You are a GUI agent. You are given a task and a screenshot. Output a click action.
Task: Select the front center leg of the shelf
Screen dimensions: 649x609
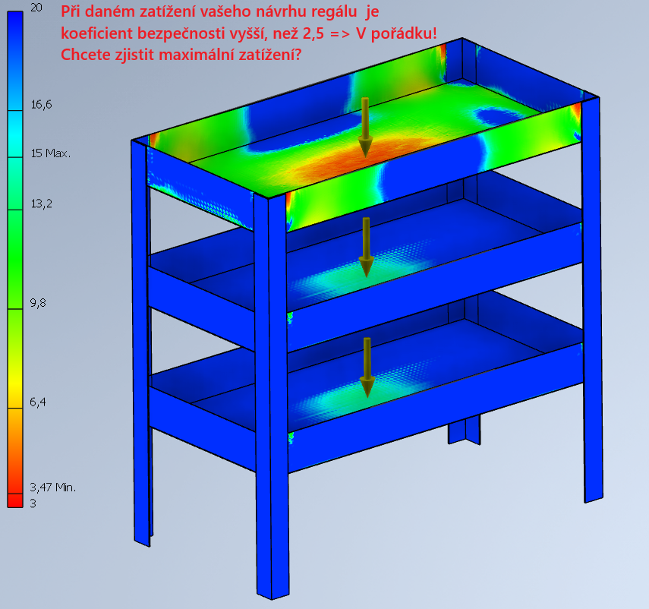pyautogui.click(x=272, y=396)
